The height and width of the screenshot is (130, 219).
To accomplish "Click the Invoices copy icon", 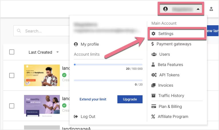I will tap(153, 85).
